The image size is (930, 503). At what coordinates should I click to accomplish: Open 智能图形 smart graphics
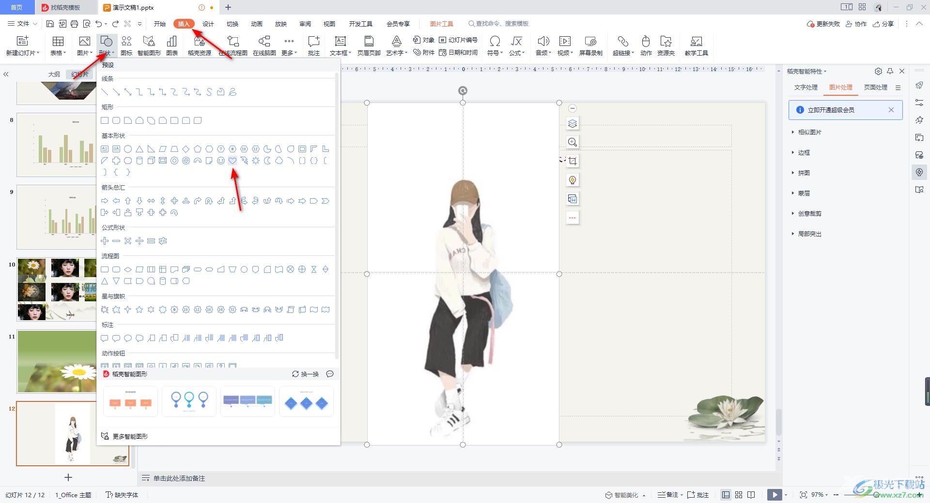pyautogui.click(x=149, y=46)
